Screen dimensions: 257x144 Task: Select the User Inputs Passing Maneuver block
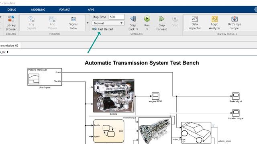coord(45,77)
